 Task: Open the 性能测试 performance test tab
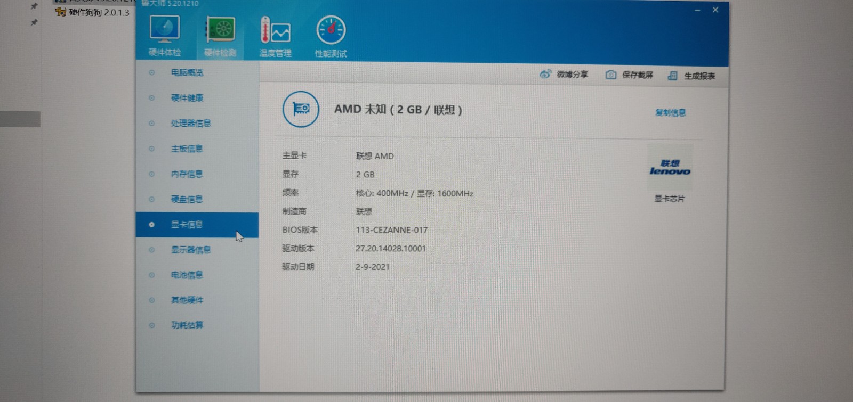coord(331,37)
